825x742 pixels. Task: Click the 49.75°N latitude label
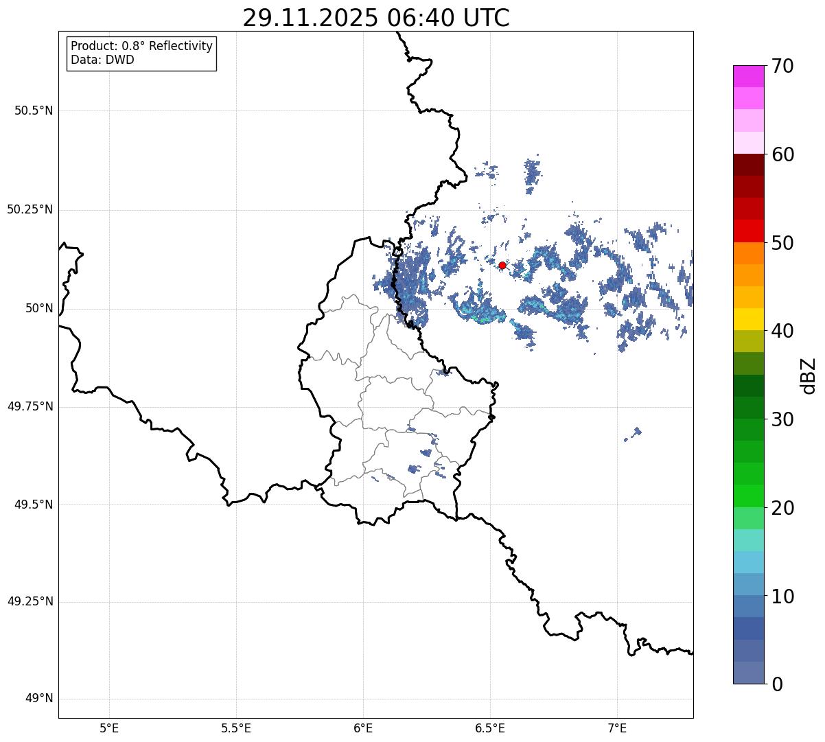(x=30, y=406)
